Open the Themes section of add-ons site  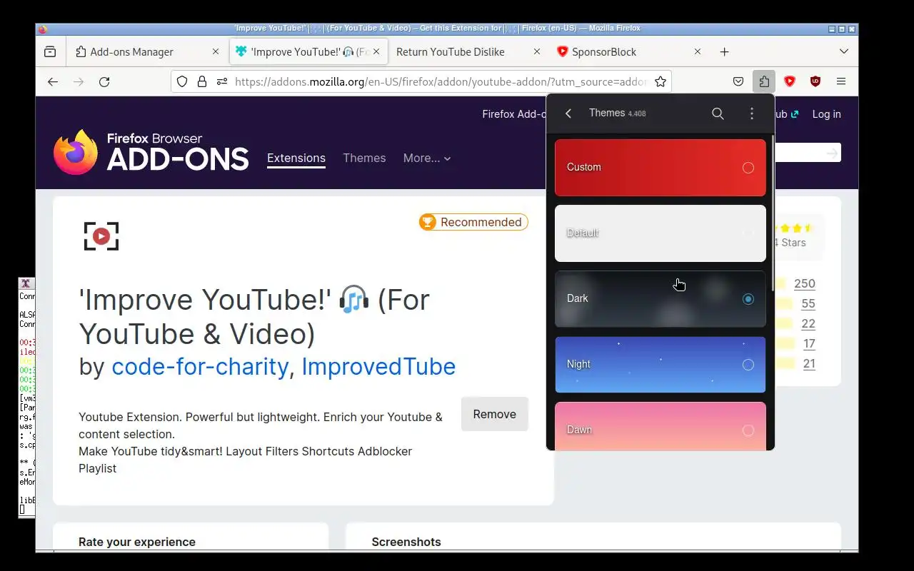[x=364, y=158]
